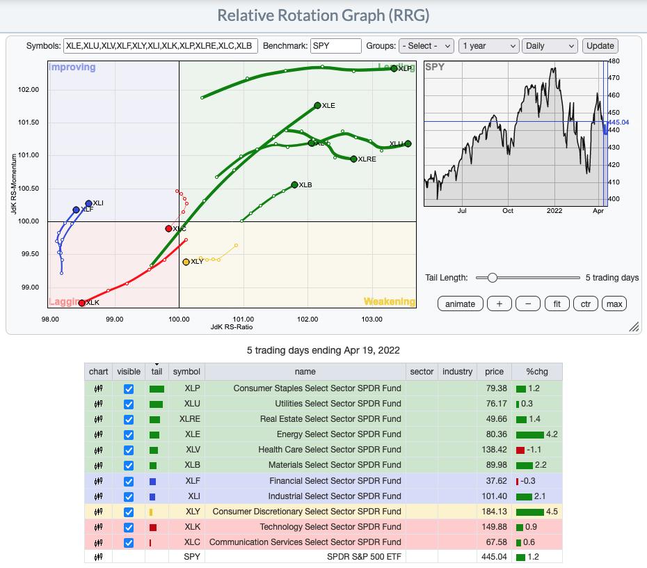The height and width of the screenshot is (568, 647).
Task: Sort table by price column header
Action: [495, 372]
